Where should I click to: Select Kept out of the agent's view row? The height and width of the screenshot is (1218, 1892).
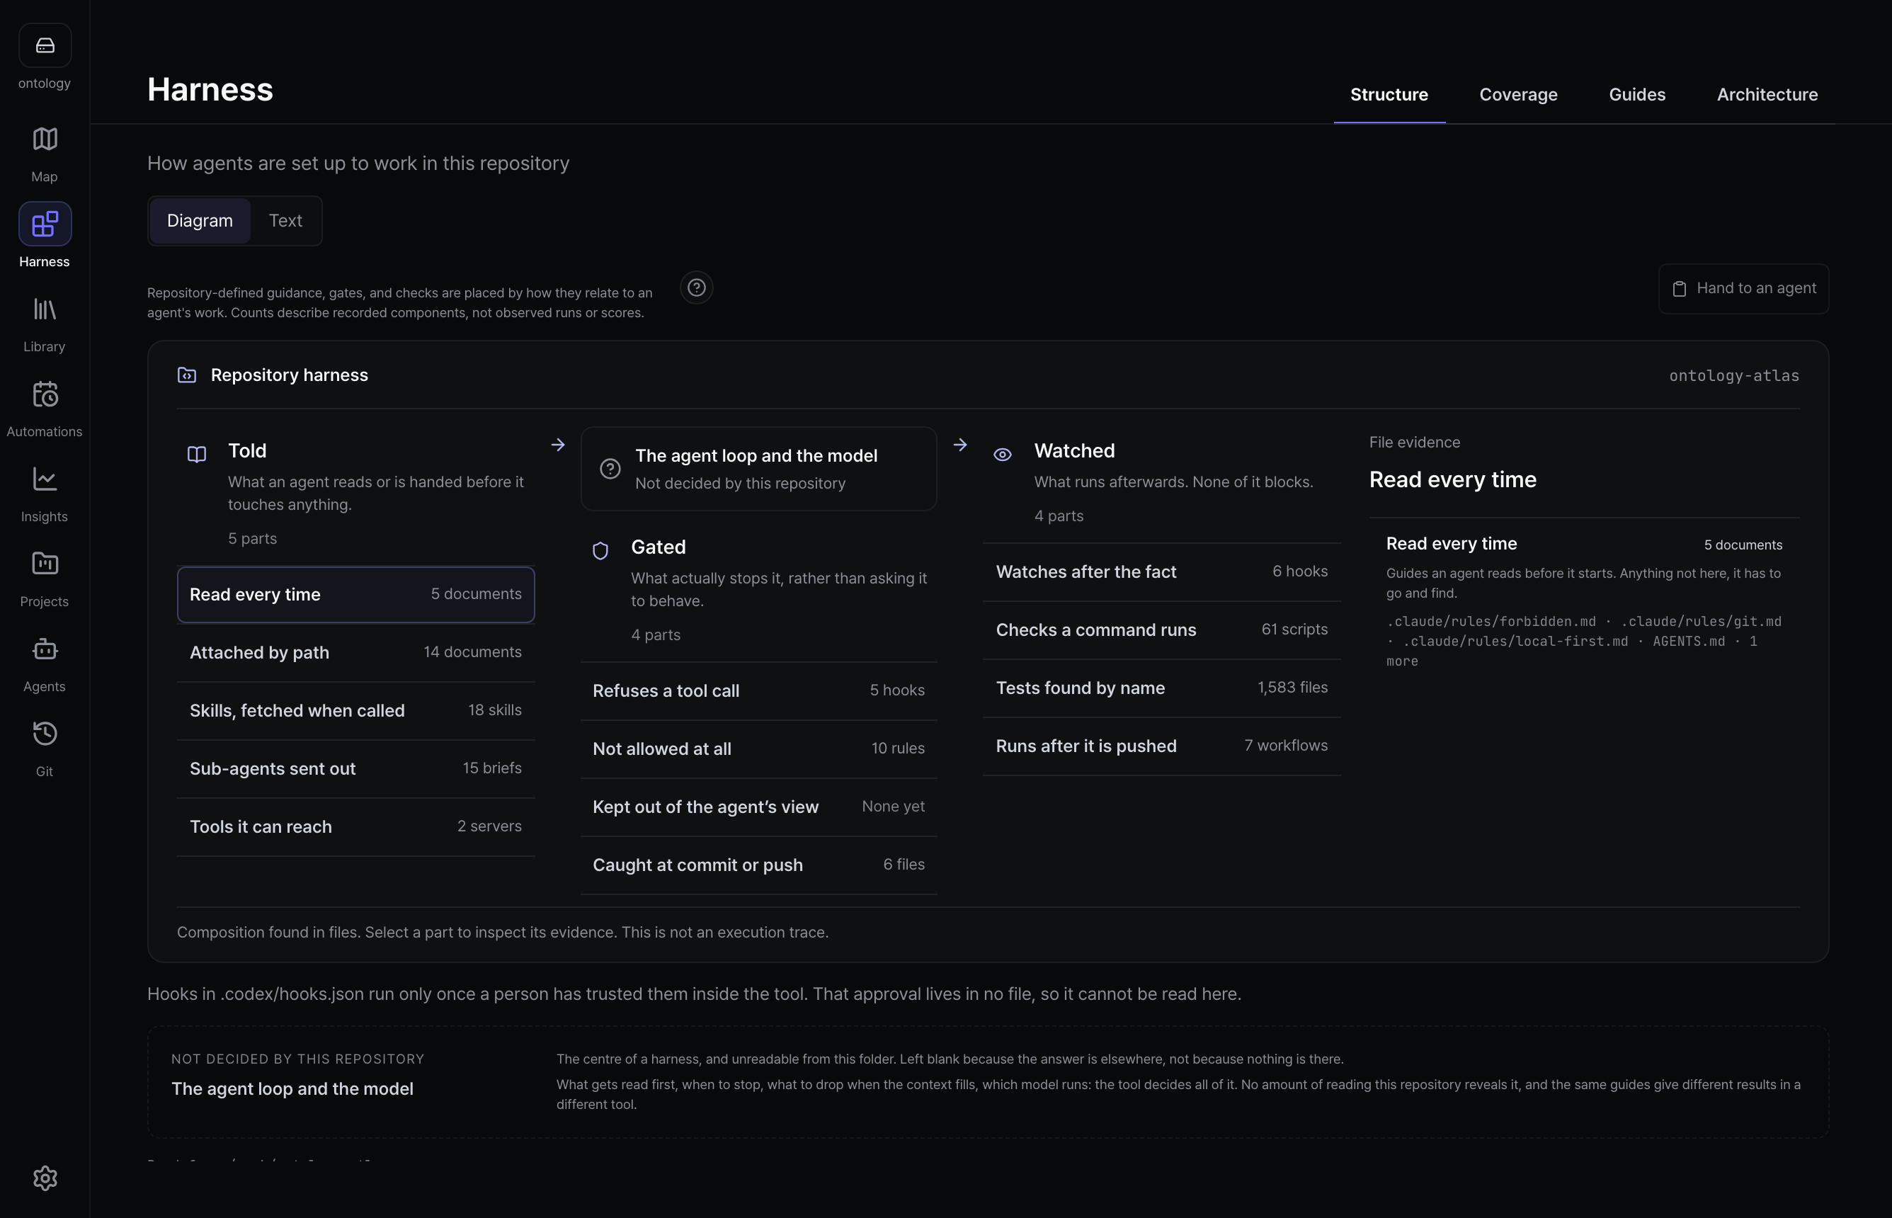click(x=759, y=807)
